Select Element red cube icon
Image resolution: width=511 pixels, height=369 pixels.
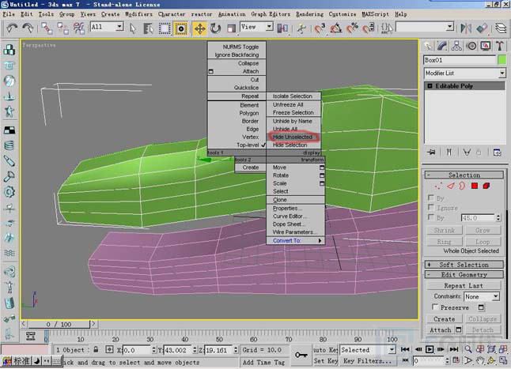tap(486, 186)
